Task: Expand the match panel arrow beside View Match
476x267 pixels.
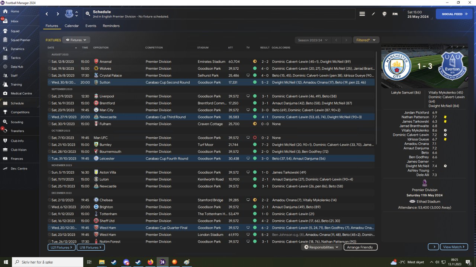Action: (433, 247)
